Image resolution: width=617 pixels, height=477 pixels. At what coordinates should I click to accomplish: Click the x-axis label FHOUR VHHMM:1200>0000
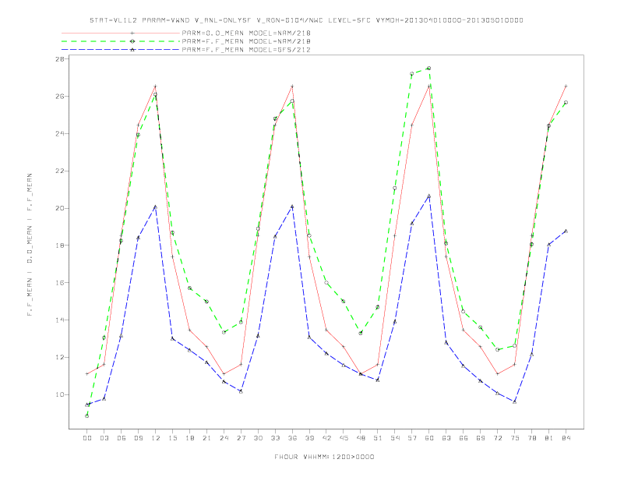[324, 457]
